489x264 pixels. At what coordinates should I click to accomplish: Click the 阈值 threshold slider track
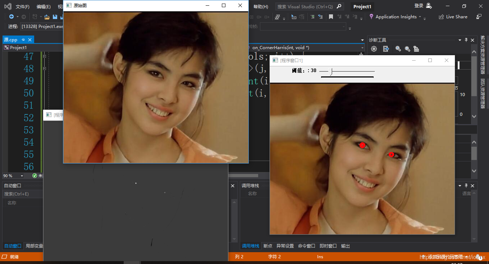tap(347, 72)
